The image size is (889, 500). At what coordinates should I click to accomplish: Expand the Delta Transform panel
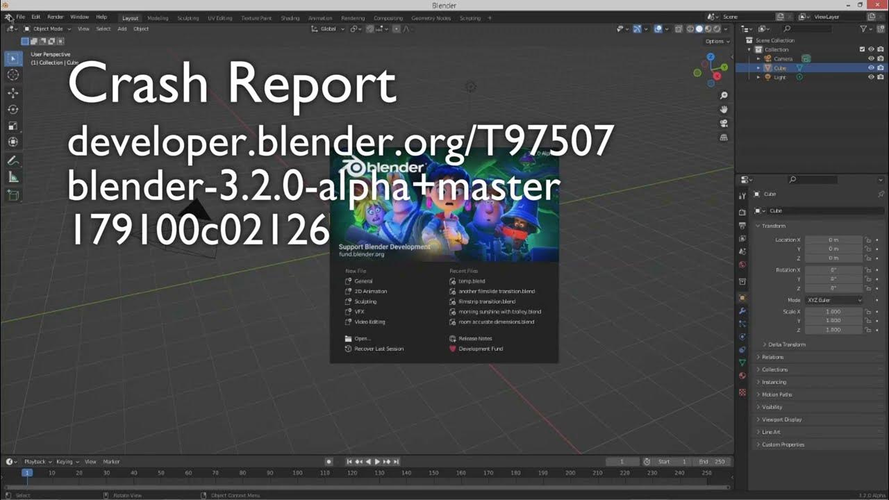click(x=786, y=344)
